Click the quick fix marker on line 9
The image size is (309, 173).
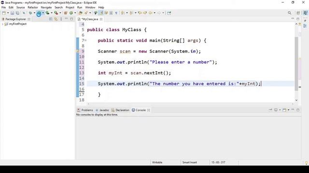(77, 51)
